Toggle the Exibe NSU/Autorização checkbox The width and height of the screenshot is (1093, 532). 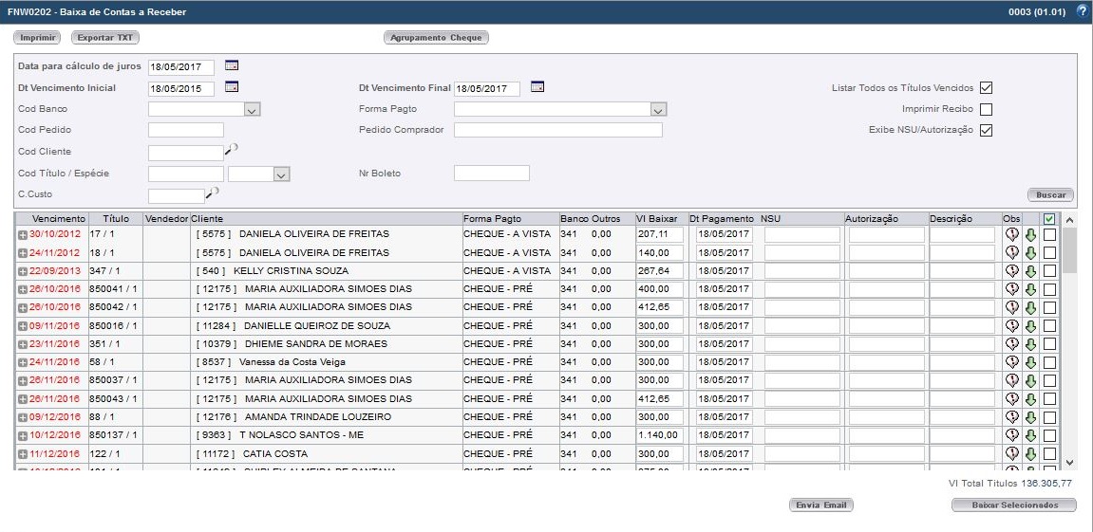click(986, 130)
